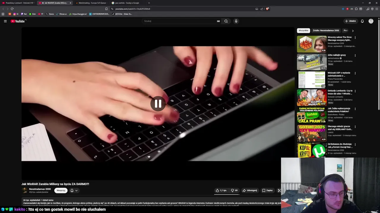Click the address bar URL
380x213 pixels.
(133, 9)
